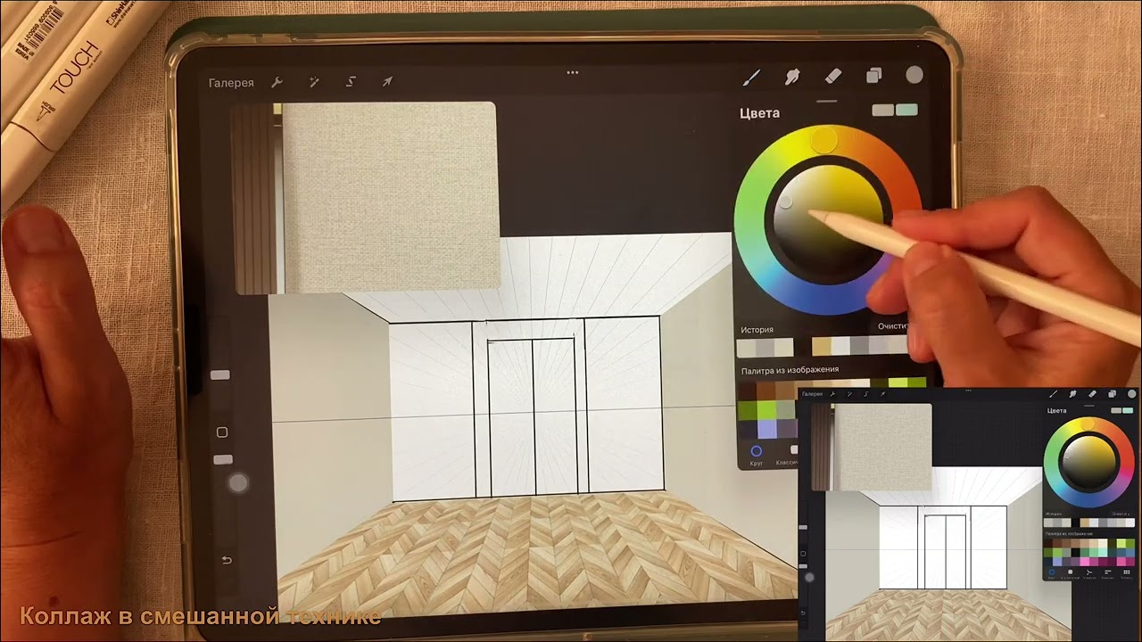This screenshot has height=642, width=1142.
Task: Select the Палитры tab in the small preview
Action: pyautogui.click(x=1126, y=573)
